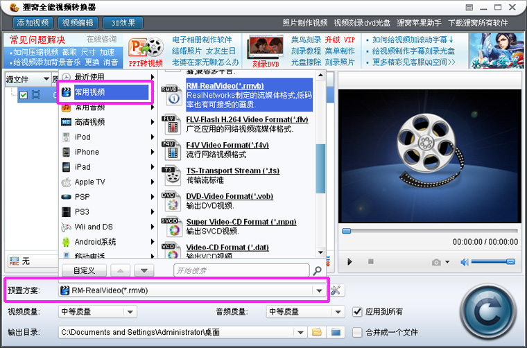The image size is (527, 348).
Task: Click the TS format icon
Action: click(172, 176)
